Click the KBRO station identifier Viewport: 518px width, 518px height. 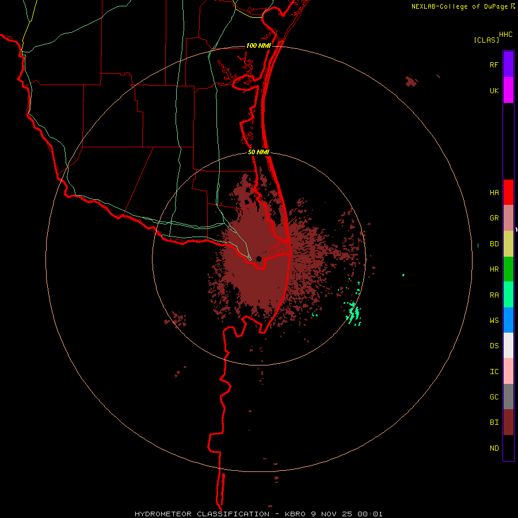(x=296, y=514)
